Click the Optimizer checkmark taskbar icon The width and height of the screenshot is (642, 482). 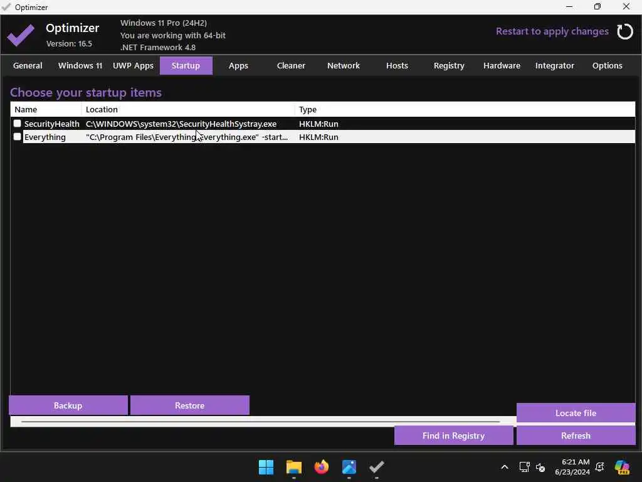376,467
